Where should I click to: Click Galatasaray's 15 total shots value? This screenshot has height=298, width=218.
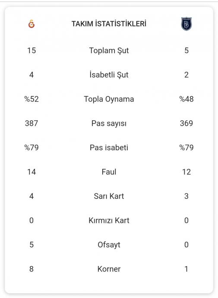32,51
